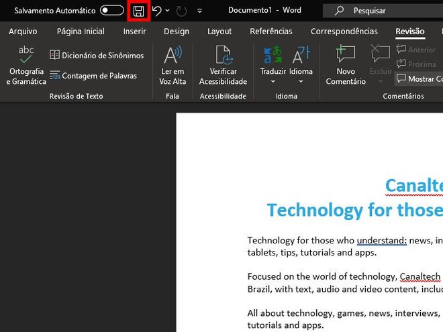Click the last line 'tutorials and apps.'
This screenshot has width=443, height=332.
(285, 325)
